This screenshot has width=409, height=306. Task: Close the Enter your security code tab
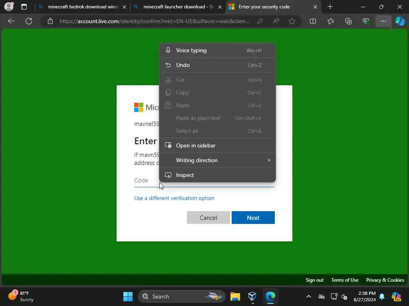pyautogui.click(x=315, y=7)
